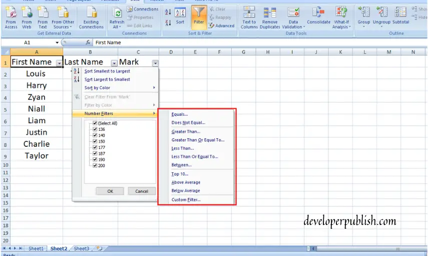The height and width of the screenshot is (256, 428).
Task: Click Advanced filter option
Action: (222, 26)
